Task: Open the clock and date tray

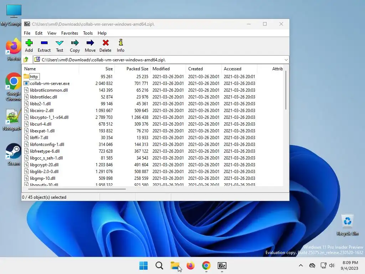Action: (x=349, y=265)
